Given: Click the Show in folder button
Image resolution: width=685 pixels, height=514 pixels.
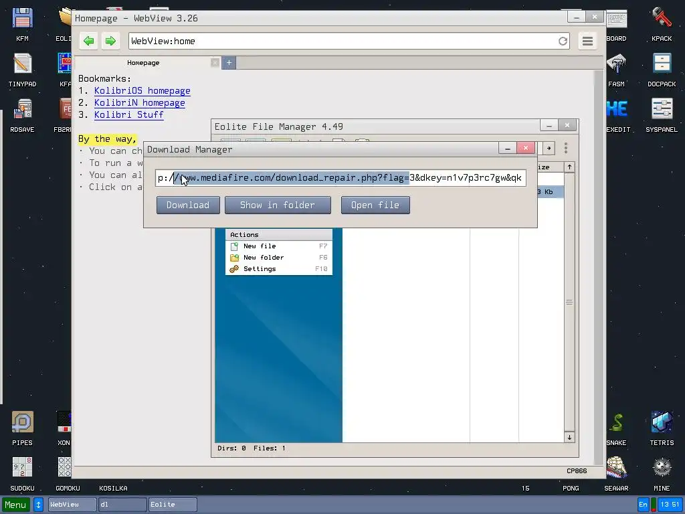Looking at the screenshot, I should click(278, 205).
